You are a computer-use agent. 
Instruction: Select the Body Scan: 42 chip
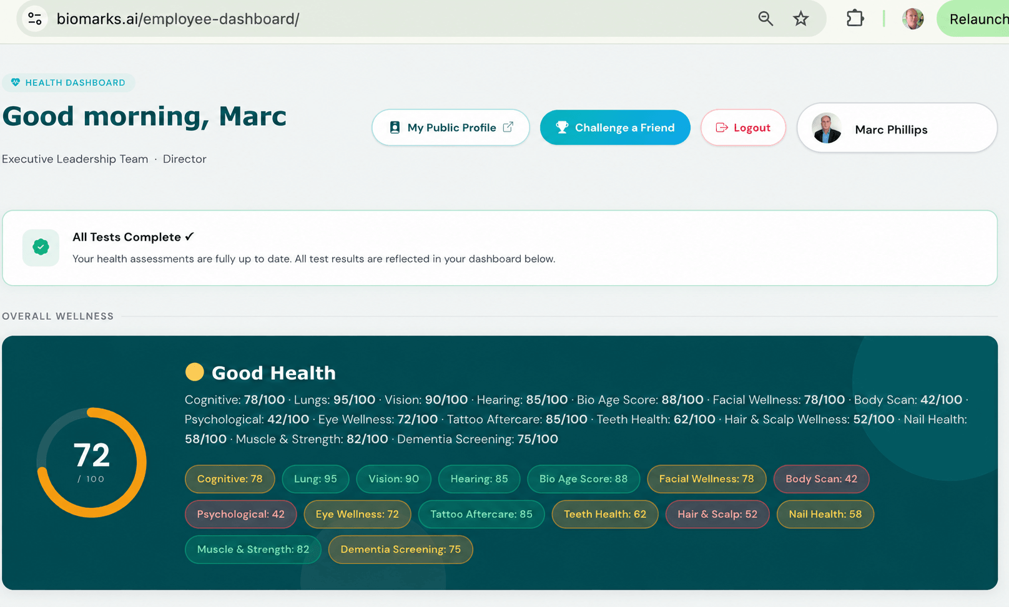[821, 479]
